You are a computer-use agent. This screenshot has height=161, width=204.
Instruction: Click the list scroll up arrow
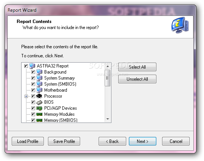[108, 66]
